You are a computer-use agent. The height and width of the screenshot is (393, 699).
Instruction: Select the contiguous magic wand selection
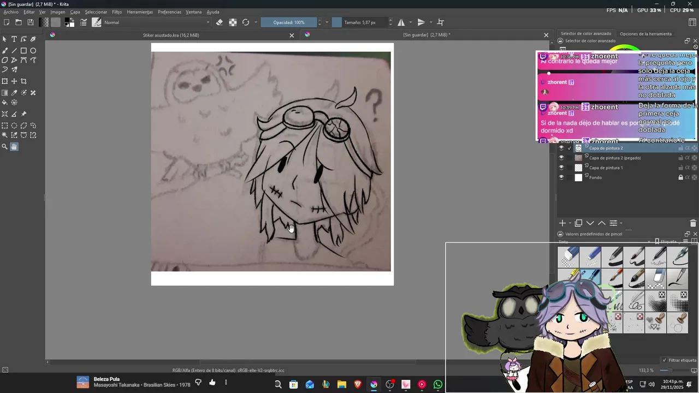pos(5,135)
